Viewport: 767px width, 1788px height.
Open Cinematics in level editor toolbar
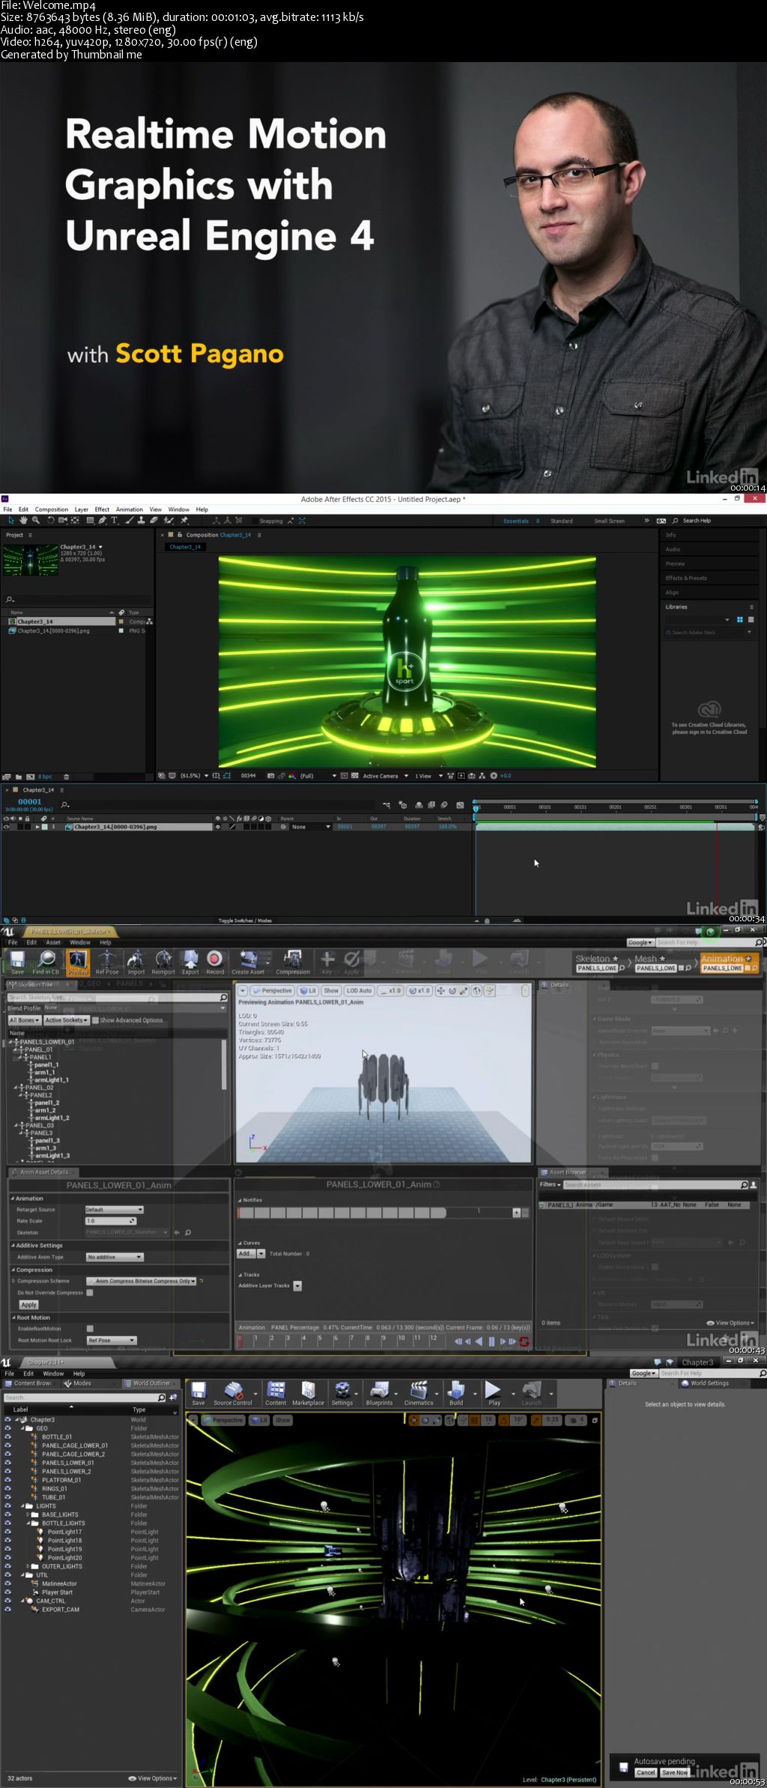[419, 1393]
